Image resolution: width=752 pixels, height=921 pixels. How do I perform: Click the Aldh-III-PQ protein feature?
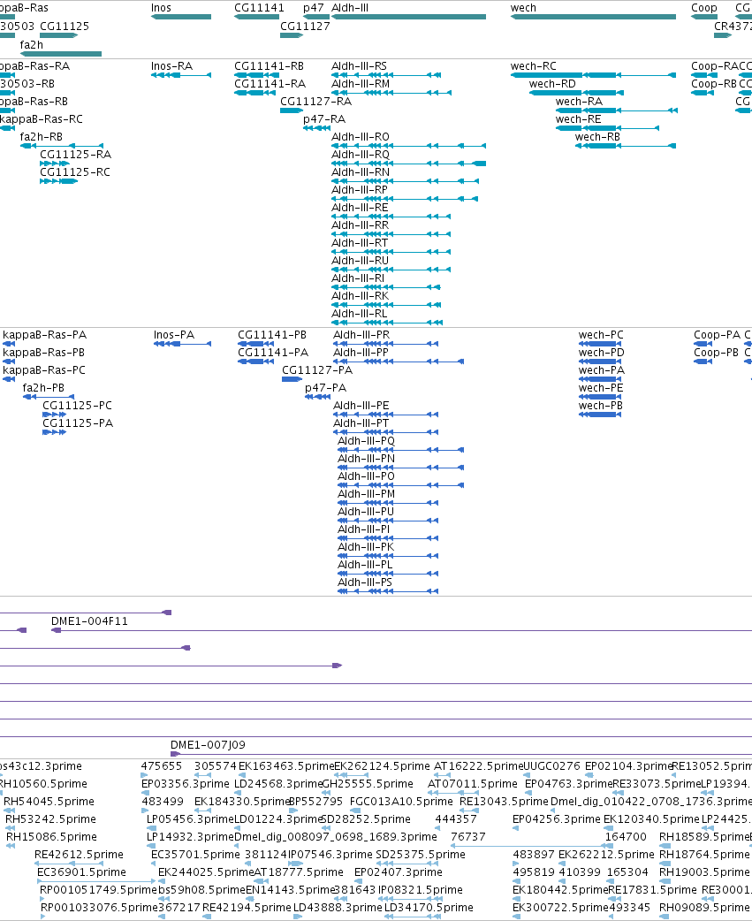(401, 450)
